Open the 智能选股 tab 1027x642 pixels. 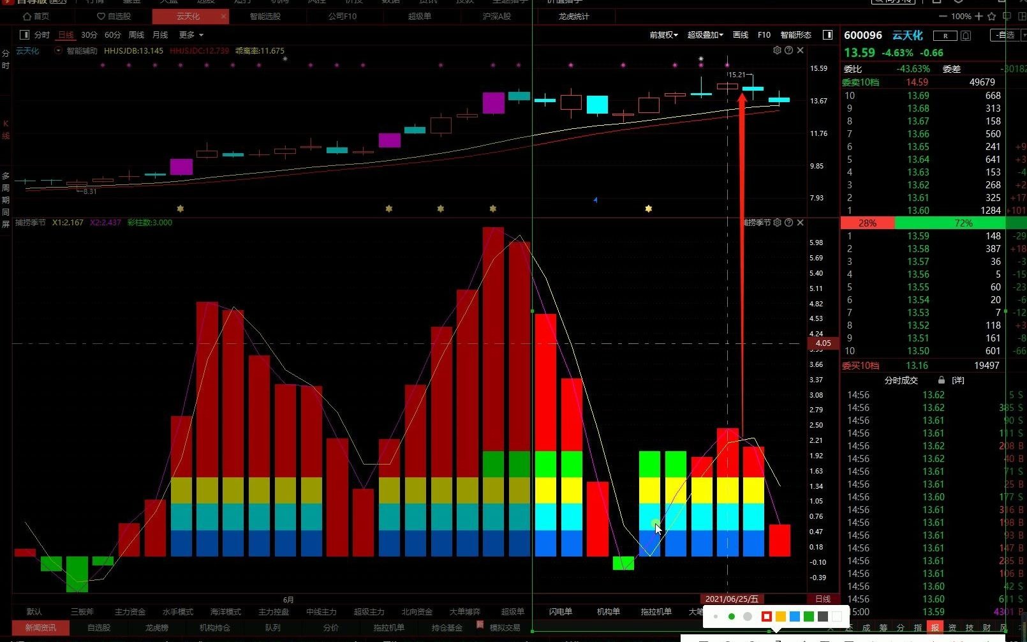tap(265, 17)
